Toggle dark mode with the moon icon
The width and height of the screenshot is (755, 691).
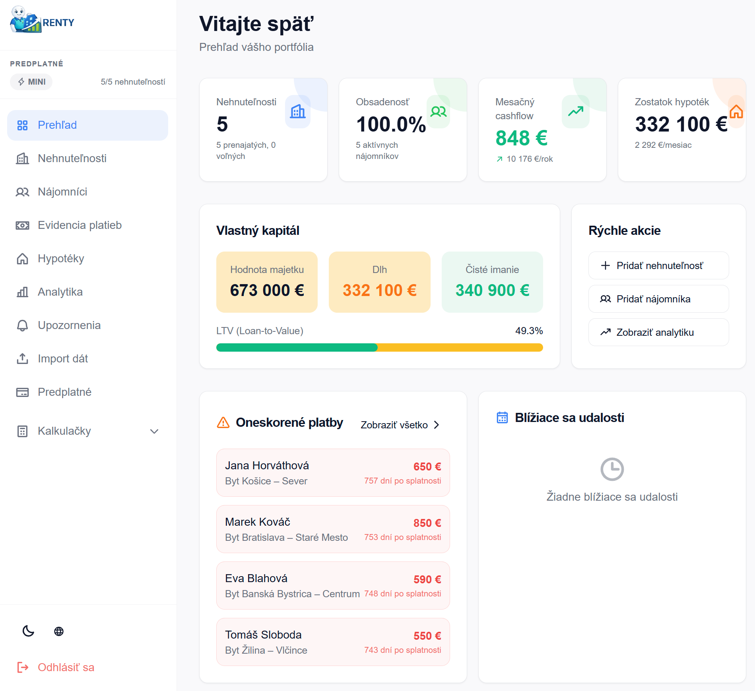28,631
